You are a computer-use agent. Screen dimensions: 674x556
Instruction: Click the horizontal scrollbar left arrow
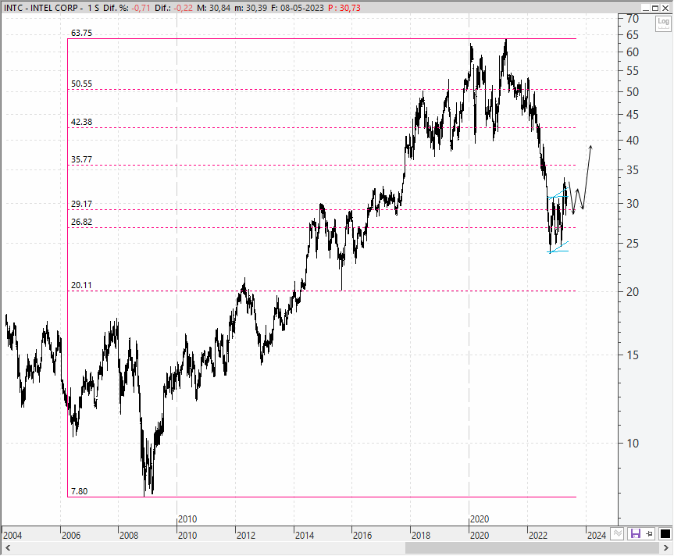[7, 548]
